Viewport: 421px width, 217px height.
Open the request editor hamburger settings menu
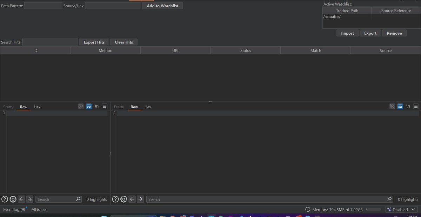(x=104, y=106)
